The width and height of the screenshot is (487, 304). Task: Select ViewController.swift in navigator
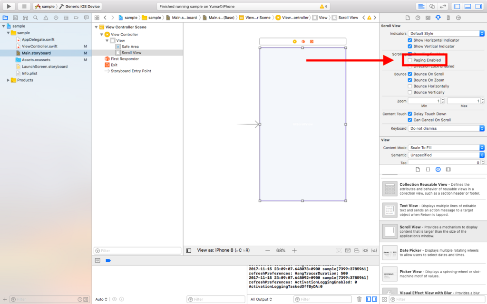point(39,46)
